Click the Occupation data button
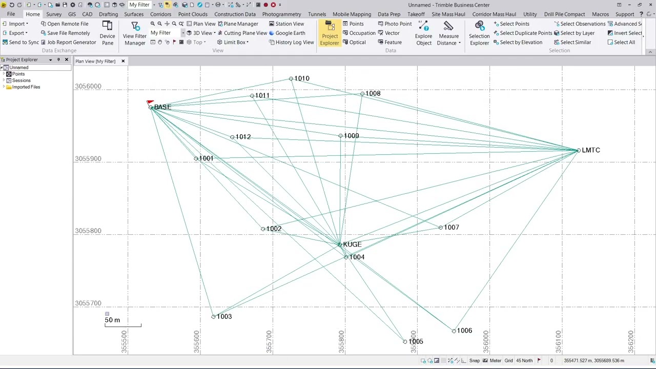Image resolution: width=656 pixels, height=369 pixels. (x=359, y=33)
